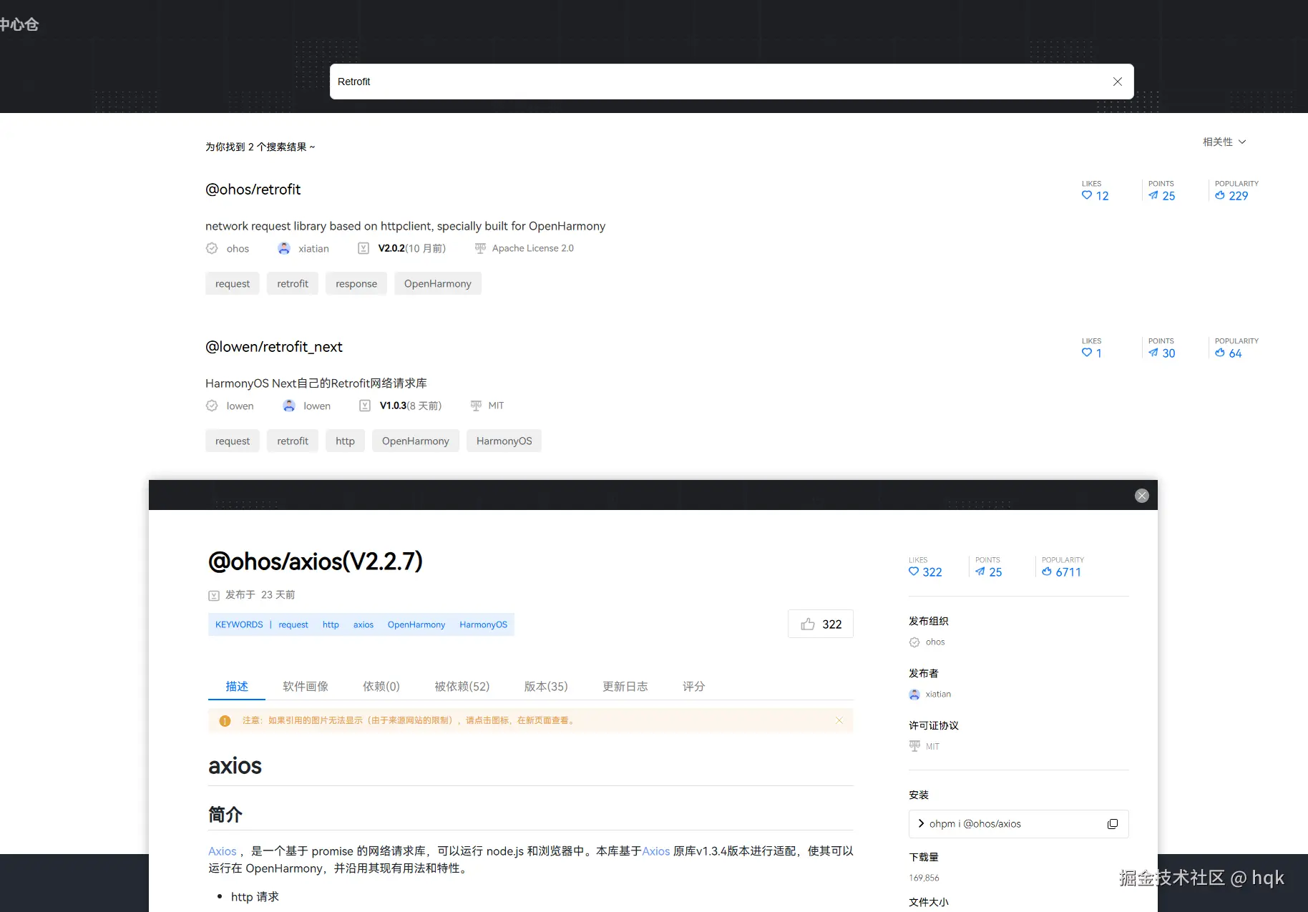This screenshot has width=1308, height=912.
Task: Click the version icon beside V2.0.2
Action: [363, 248]
